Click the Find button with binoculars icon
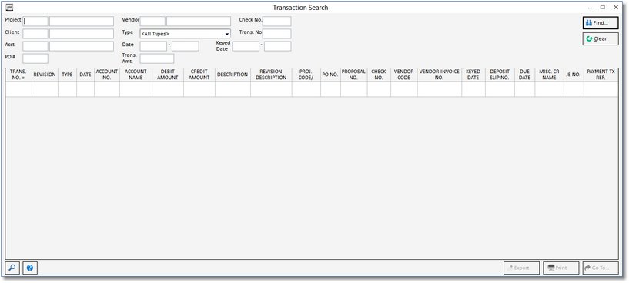629x283 pixels. [601, 23]
